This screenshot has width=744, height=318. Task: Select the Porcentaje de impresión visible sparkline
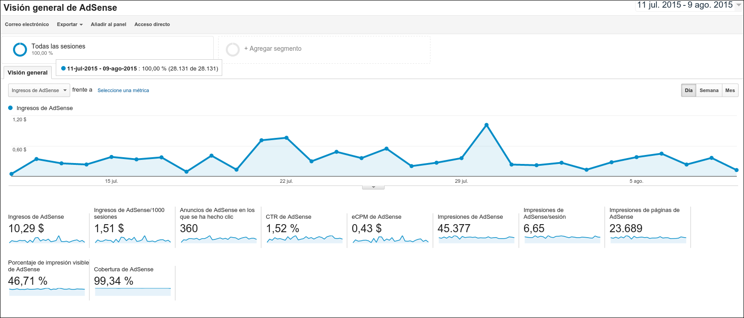47,291
